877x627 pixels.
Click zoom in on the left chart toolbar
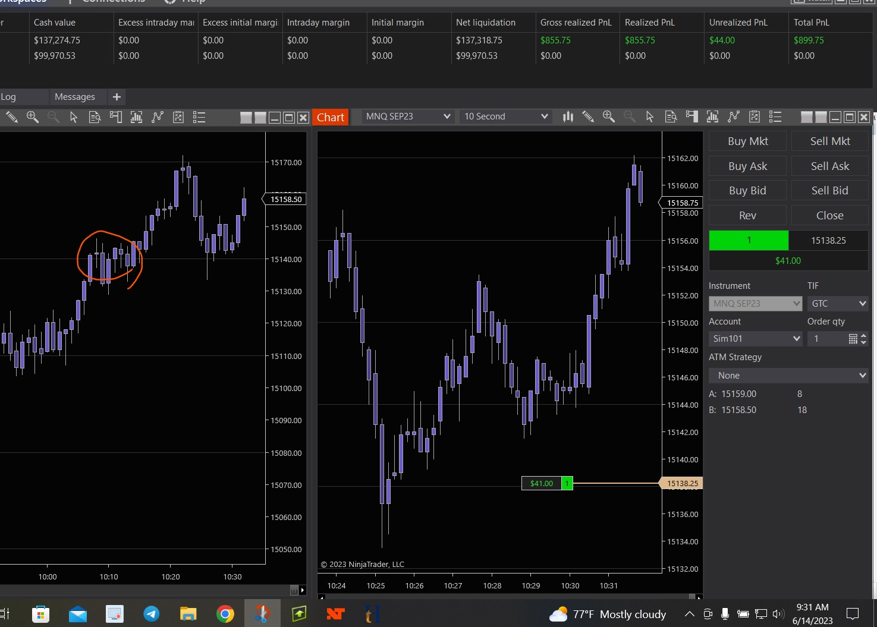33,117
